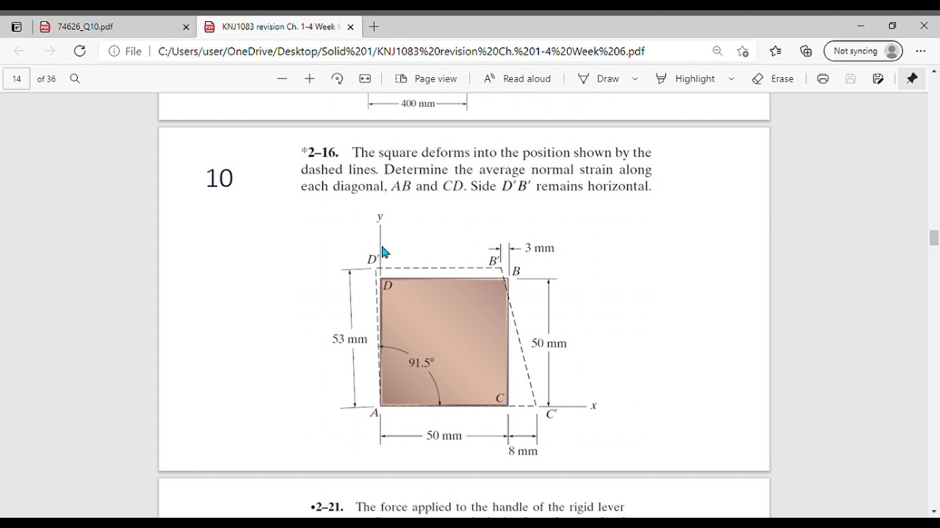Save as a copy of the PDF
The image size is (940, 528).
(878, 78)
